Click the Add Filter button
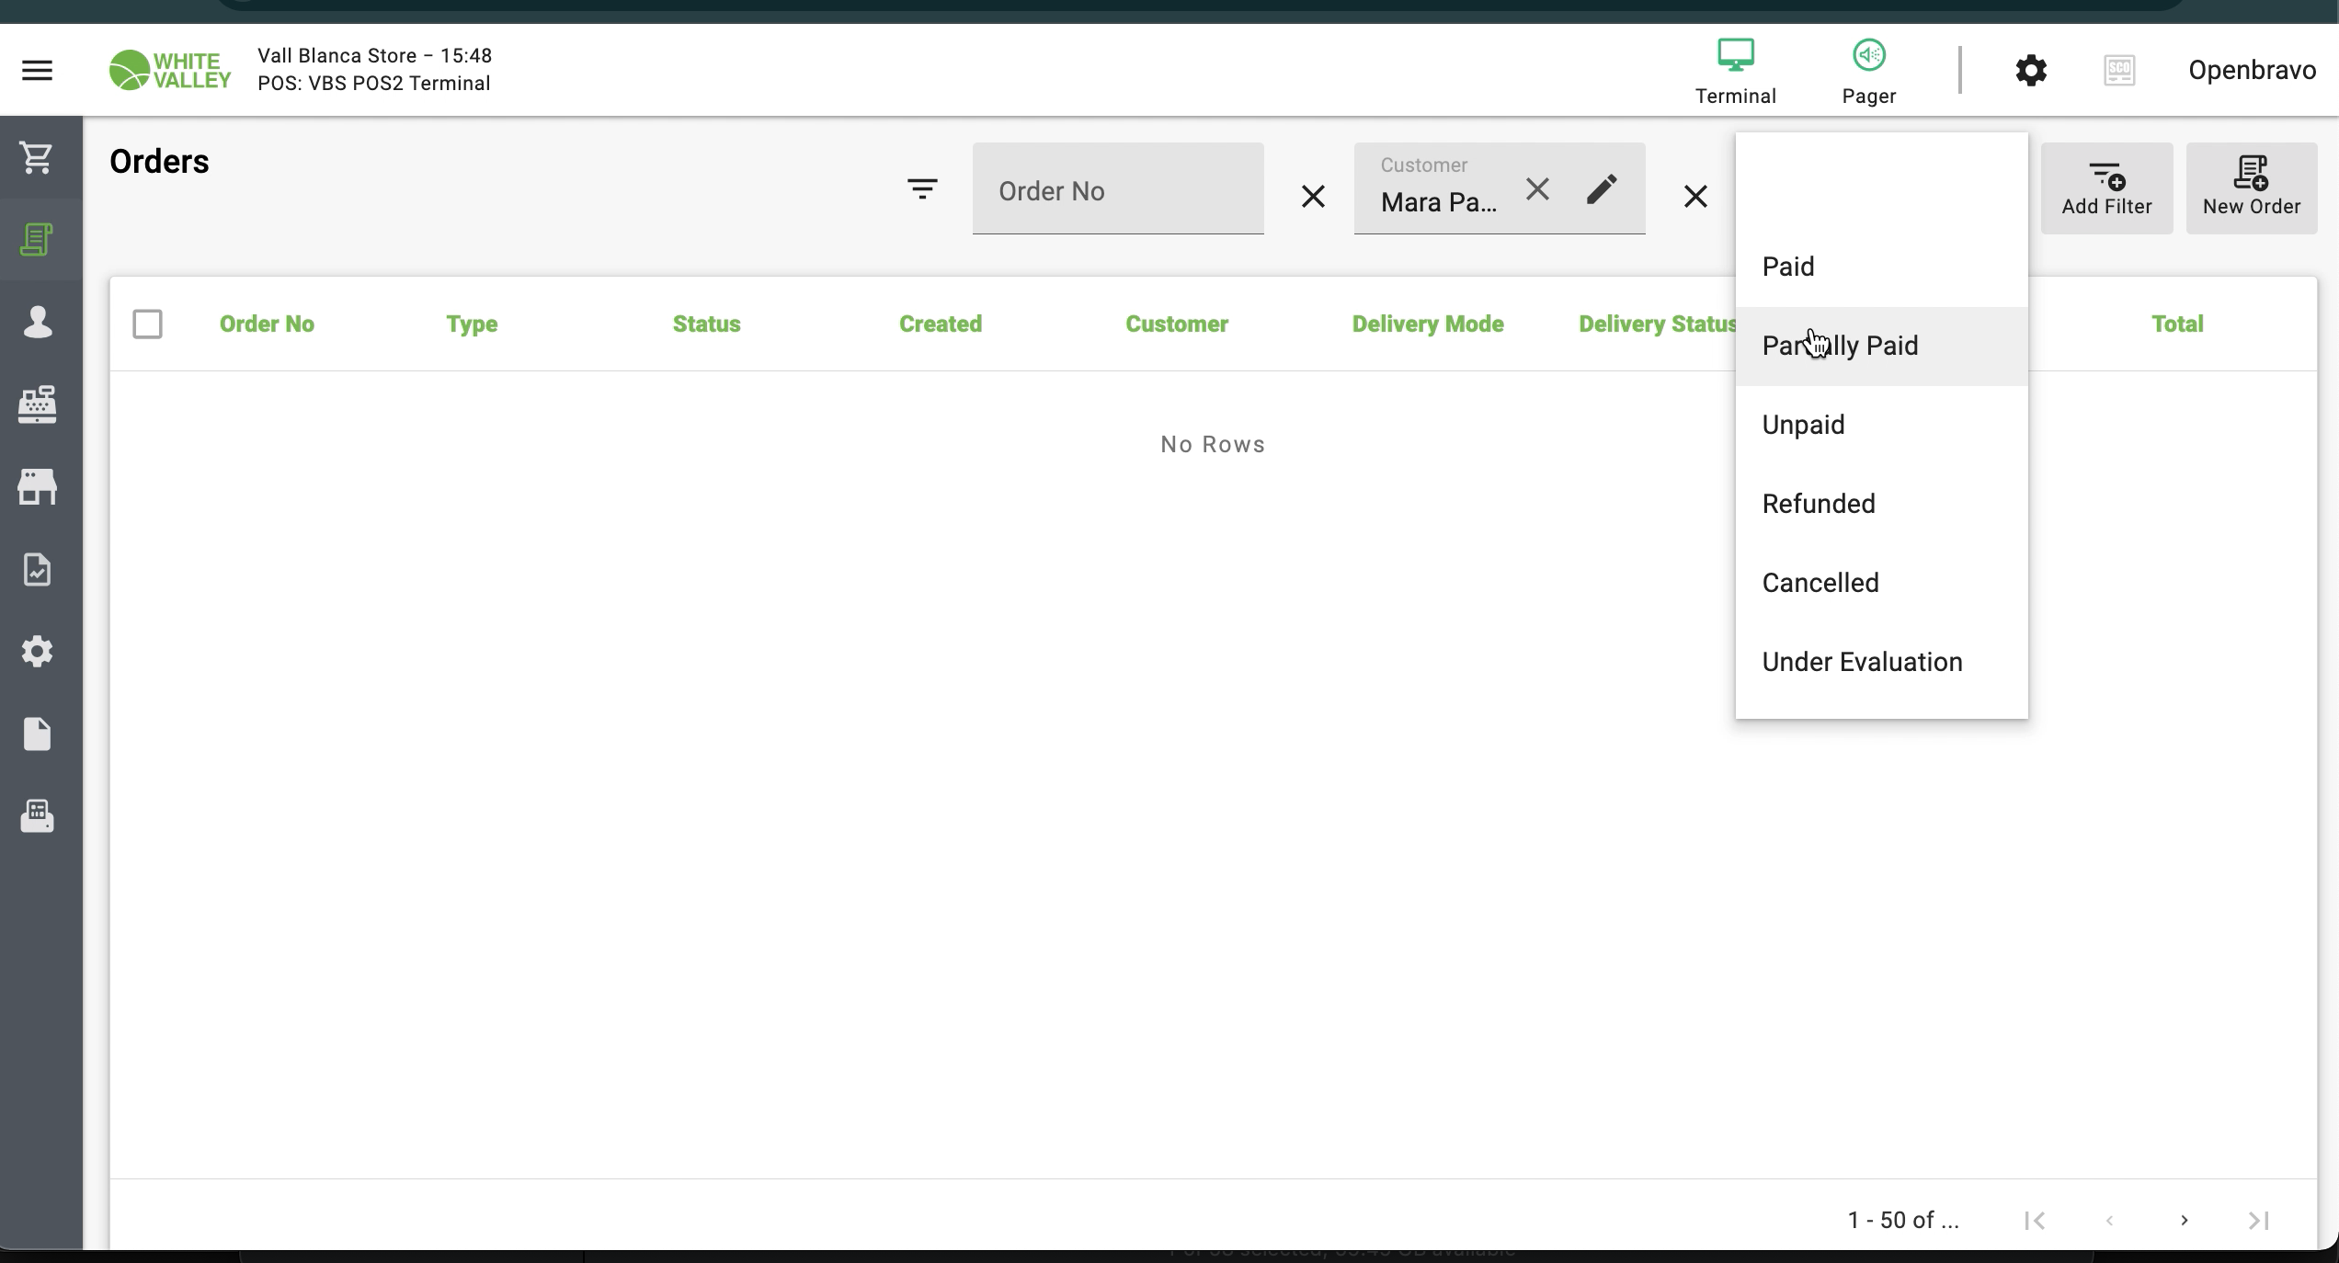The height and width of the screenshot is (1263, 2339). click(x=2106, y=188)
